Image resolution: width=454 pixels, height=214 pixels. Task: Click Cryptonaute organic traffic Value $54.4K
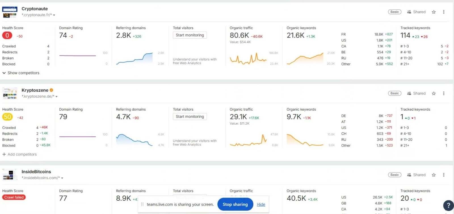[x=240, y=42]
